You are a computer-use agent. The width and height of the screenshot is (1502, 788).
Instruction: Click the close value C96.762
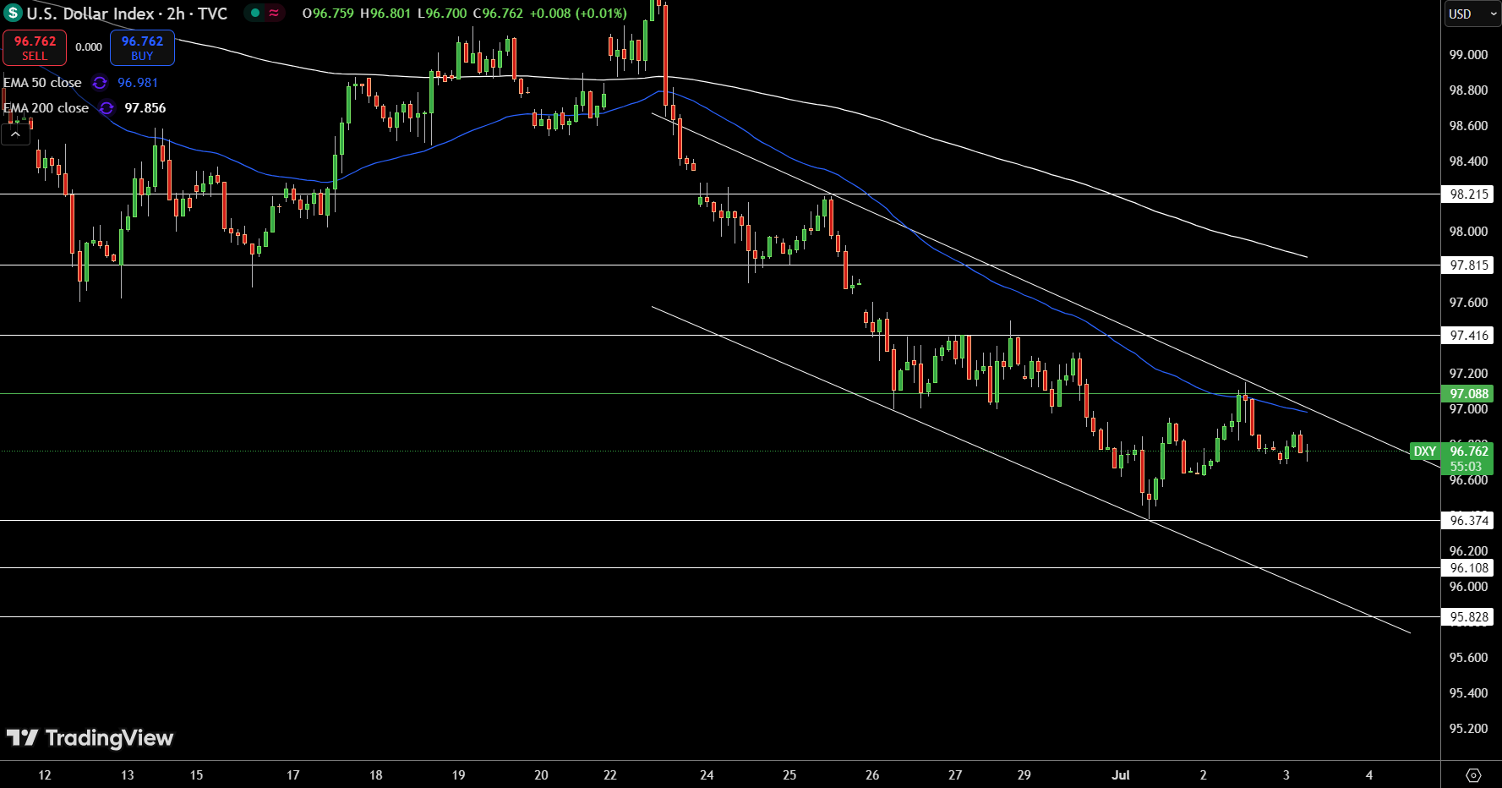point(498,14)
